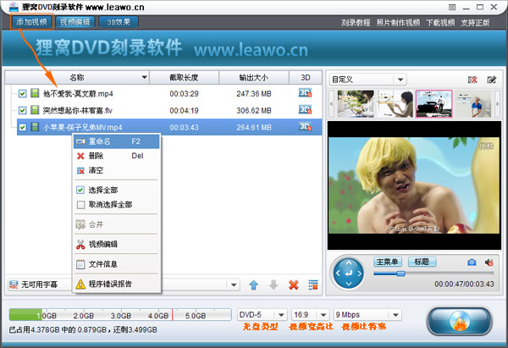This screenshot has height=348, width=508.
Task: Start burning with the flame disc button
Action: pos(460,320)
